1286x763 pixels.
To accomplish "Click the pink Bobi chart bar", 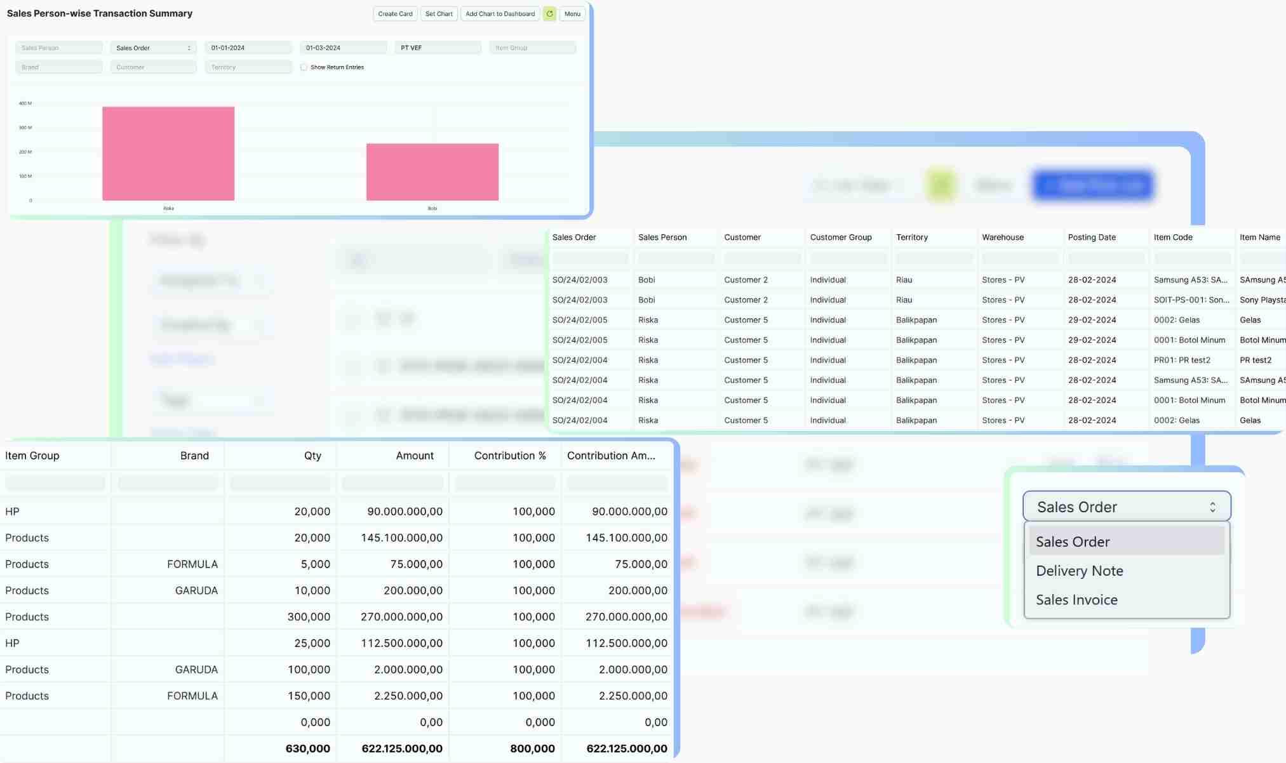I will coord(432,172).
